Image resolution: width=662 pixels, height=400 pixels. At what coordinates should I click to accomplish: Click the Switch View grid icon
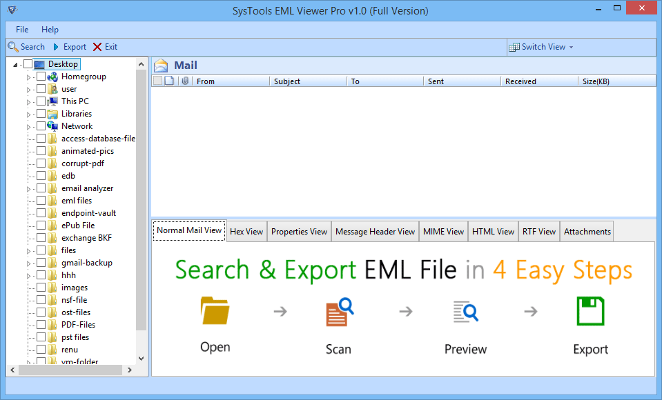pos(514,48)
